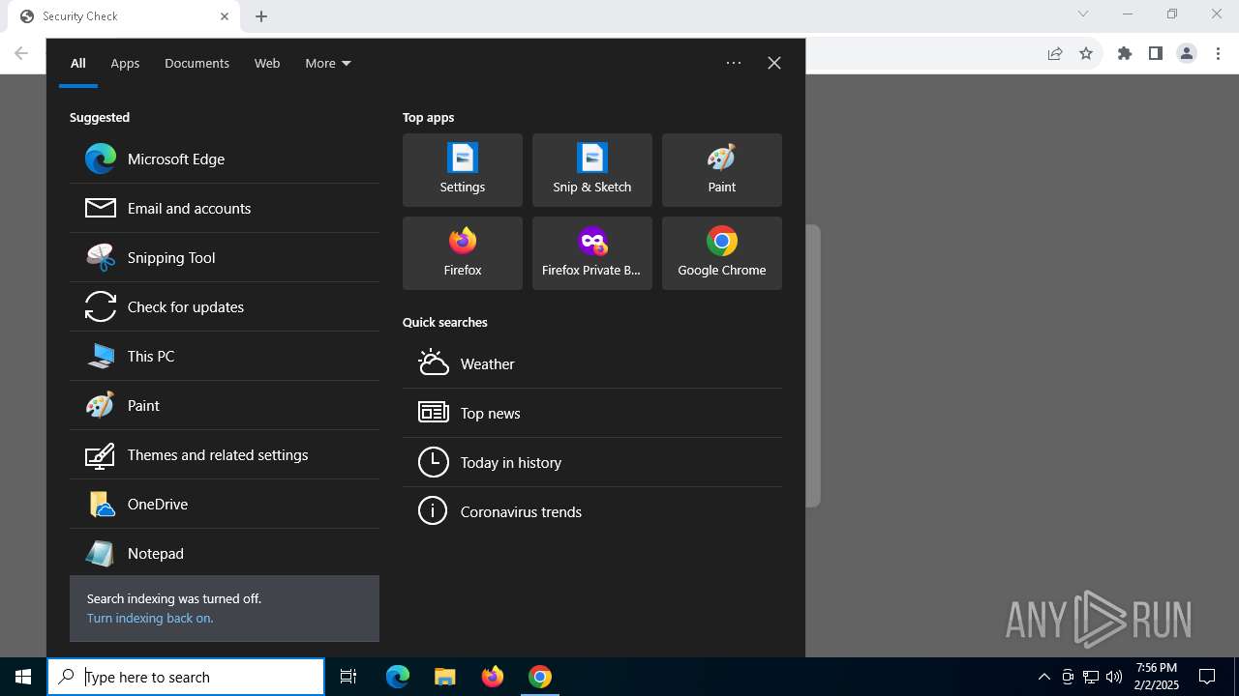The image size is (1239, 696).
Task: Open Settings tile in Top apps
Action: (x=463, y=170)
